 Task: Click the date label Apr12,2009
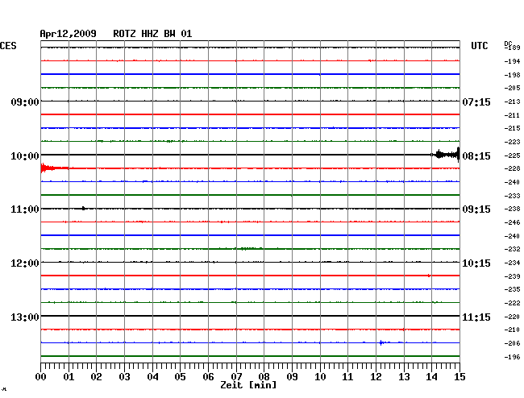[x=68, y=34]
